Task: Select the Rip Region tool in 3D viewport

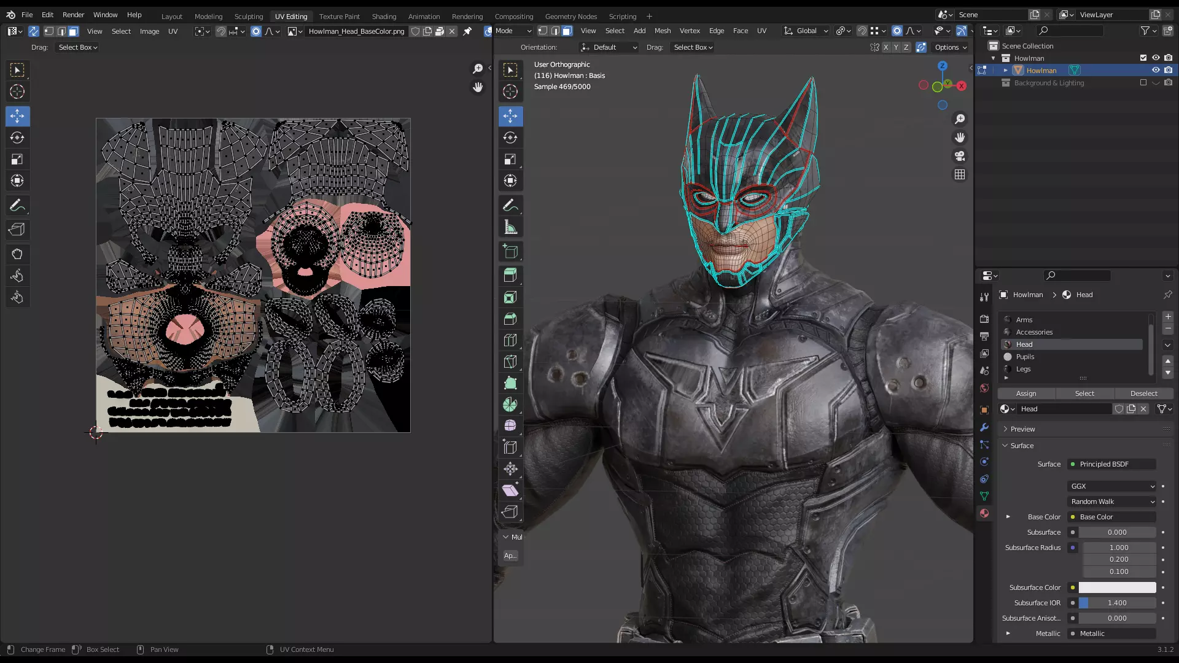Action: click(510, 512)
